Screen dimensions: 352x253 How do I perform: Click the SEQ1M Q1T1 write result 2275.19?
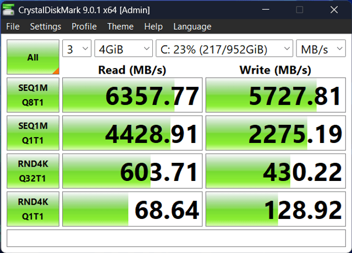tap(276, 133)
